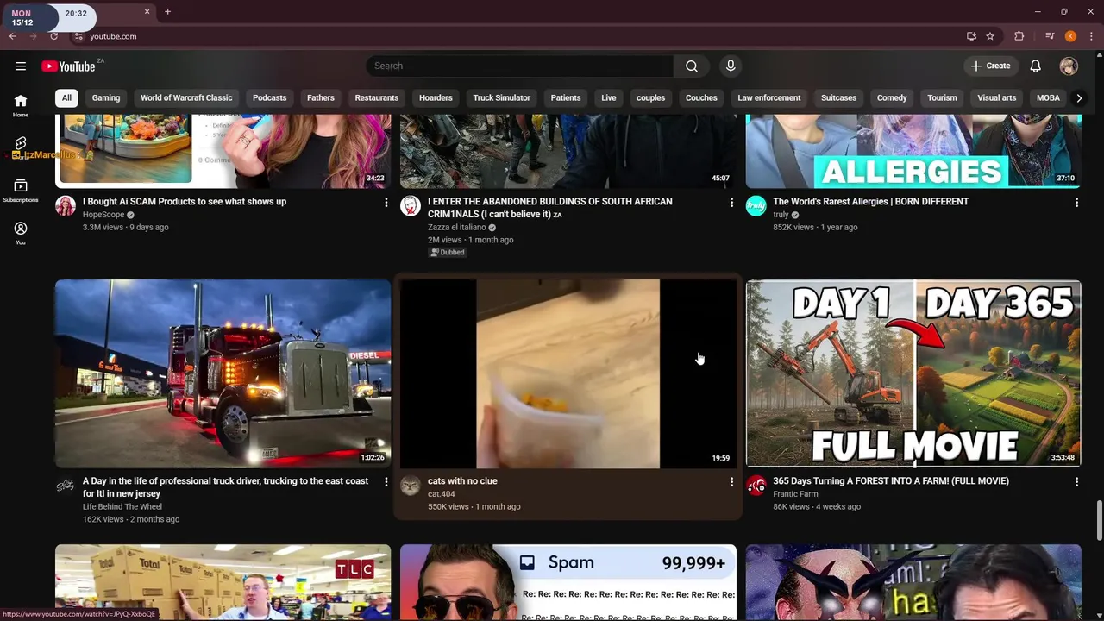Screen dimensions: 1104x621
Task: Select the All filter chip
Action: (x=66, y=97)
